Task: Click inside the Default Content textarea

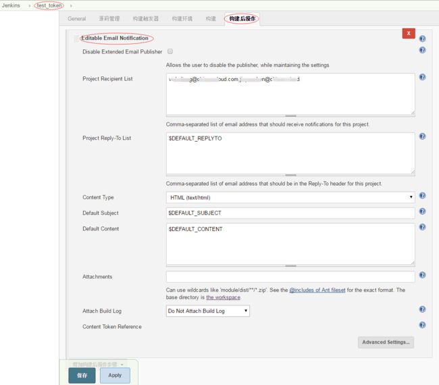Action: pyautogui.click(x=290, y=244)
